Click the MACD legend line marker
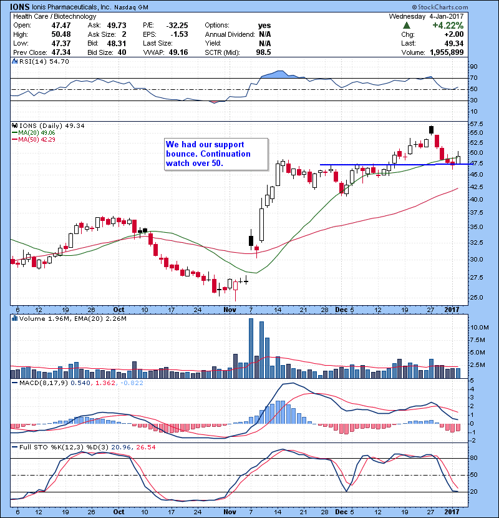Image resolution: width=499 pixels, height=518 pixels. click(x=14, y=383)
